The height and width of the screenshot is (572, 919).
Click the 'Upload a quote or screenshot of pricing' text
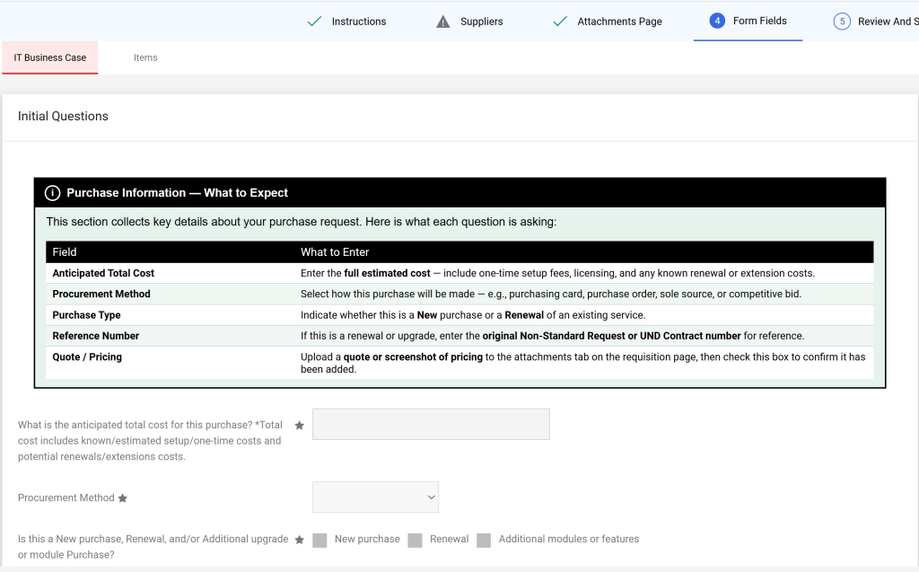tap(583, 363)
